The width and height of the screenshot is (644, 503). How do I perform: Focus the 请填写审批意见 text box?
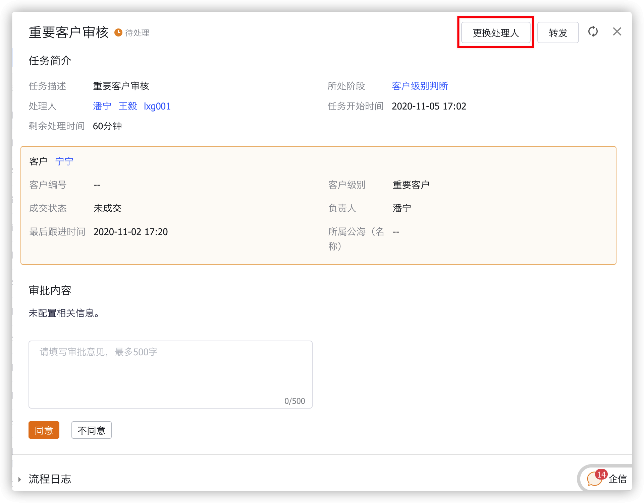click(x=170, y=374)
